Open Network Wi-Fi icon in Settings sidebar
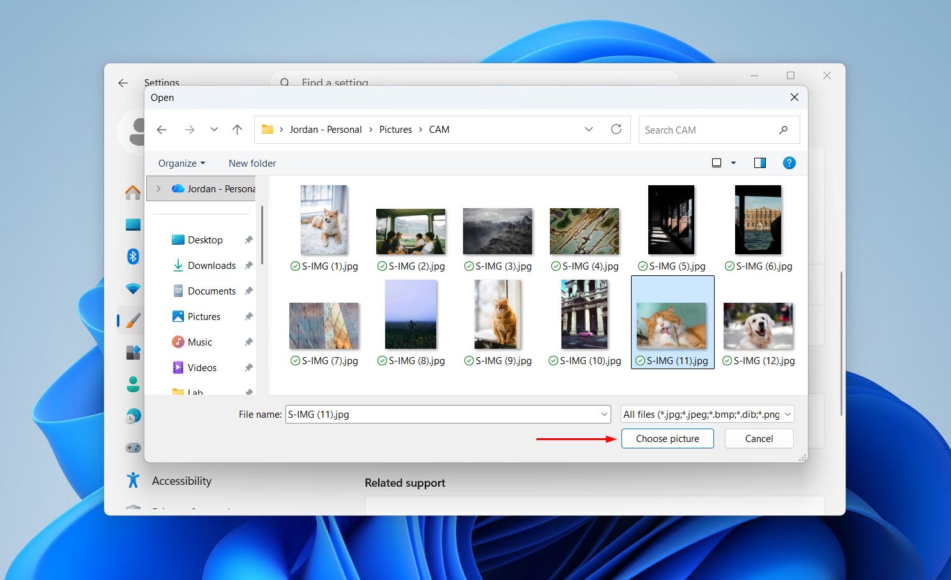951x580 pixels. coord(133,289)
